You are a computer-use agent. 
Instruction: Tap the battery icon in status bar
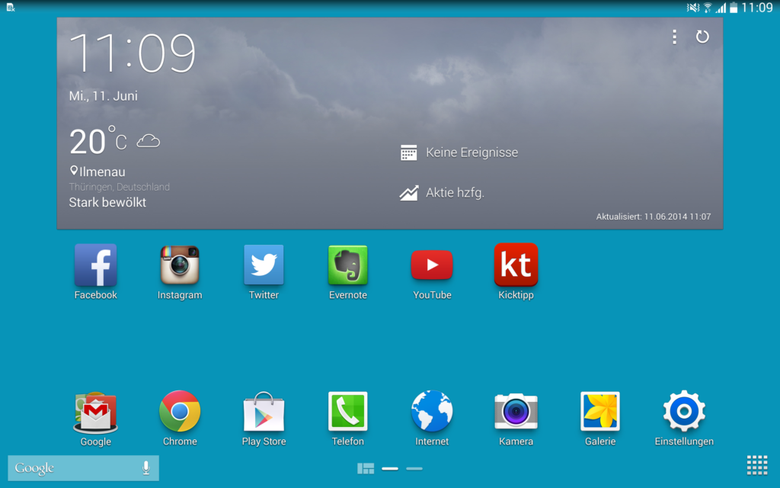tap(734, 8)
